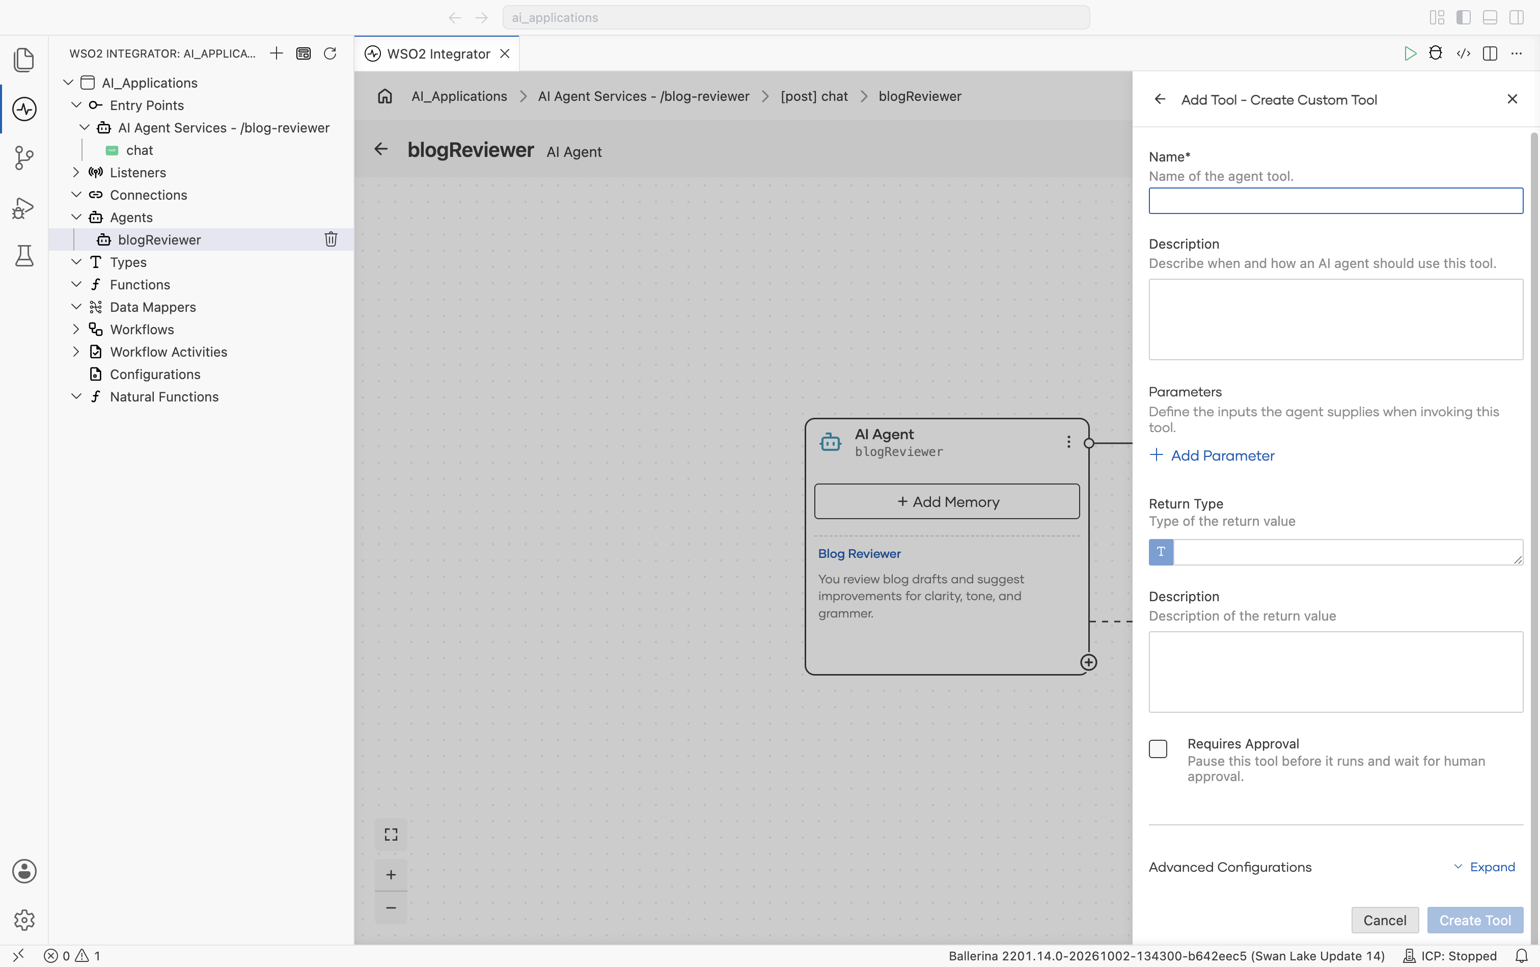Open AI Agent Services - /blog-reviewer breadcrumb
This screenshot has height=967, width=1540.
tap(643, 96)
